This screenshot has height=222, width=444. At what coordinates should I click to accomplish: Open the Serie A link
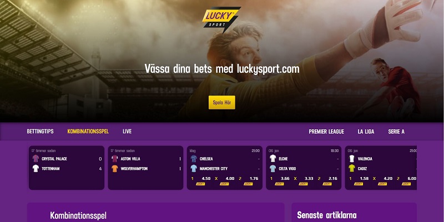click(396, 132)
